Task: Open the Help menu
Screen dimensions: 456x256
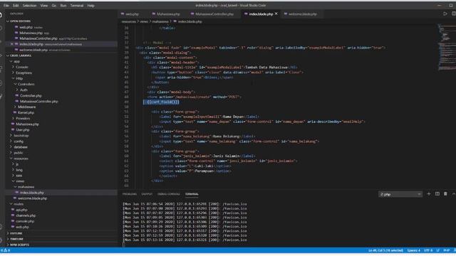Action: click(90, 6)
